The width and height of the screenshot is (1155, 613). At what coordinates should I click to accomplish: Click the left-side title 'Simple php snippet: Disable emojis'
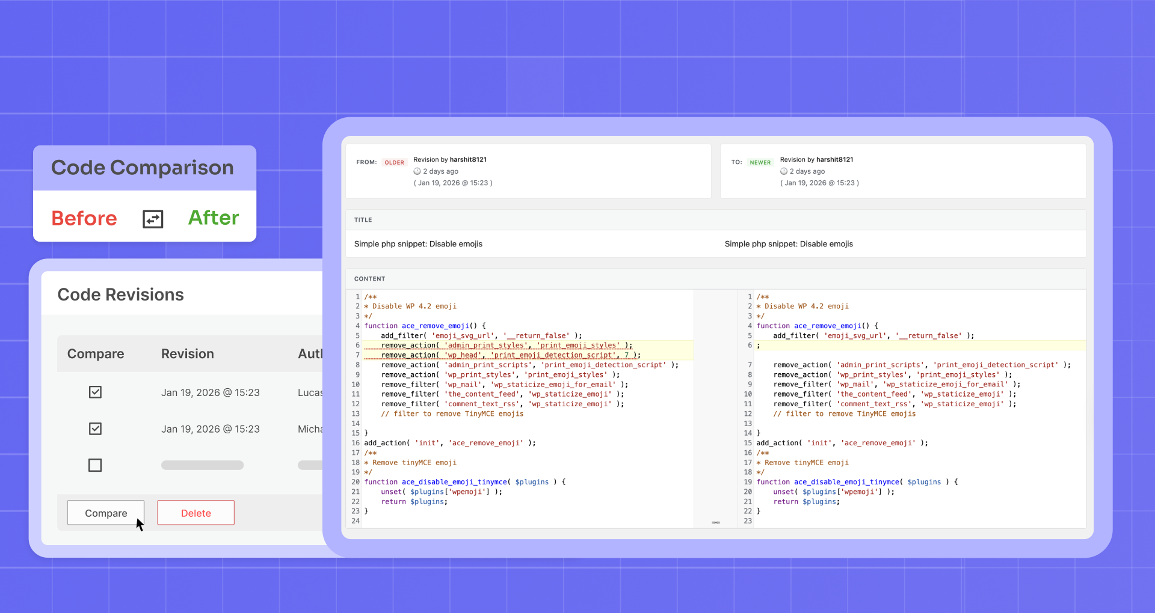click(418, 244)
